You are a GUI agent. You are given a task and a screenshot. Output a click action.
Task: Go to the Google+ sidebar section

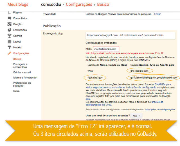coord(18,24)
